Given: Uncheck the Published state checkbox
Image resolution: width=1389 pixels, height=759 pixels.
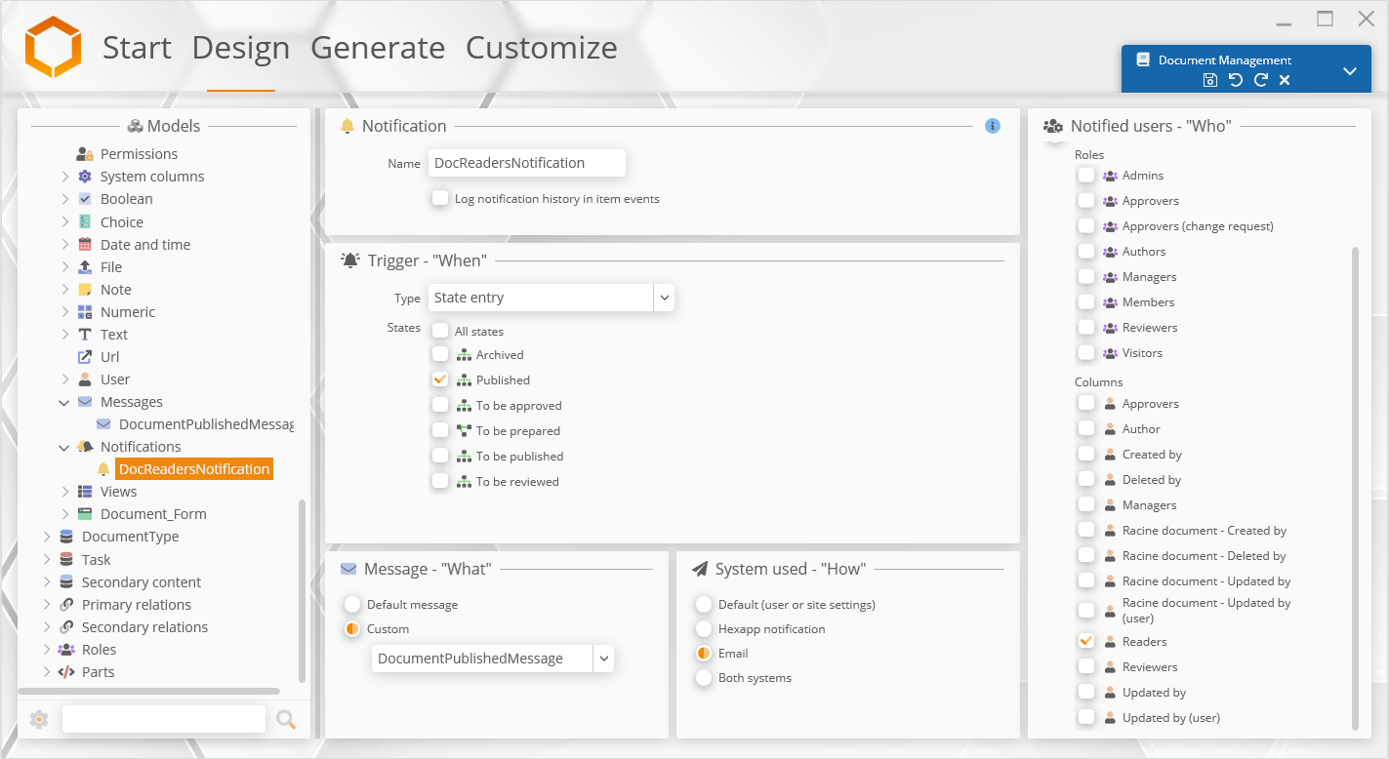Looking at the screenshot, I should click(x=440, y=379).
